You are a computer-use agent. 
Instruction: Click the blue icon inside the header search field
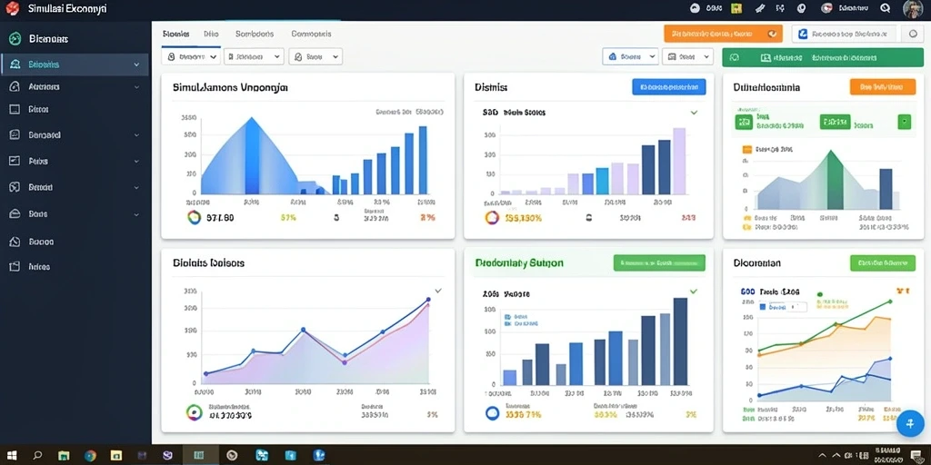click(803, 34)
